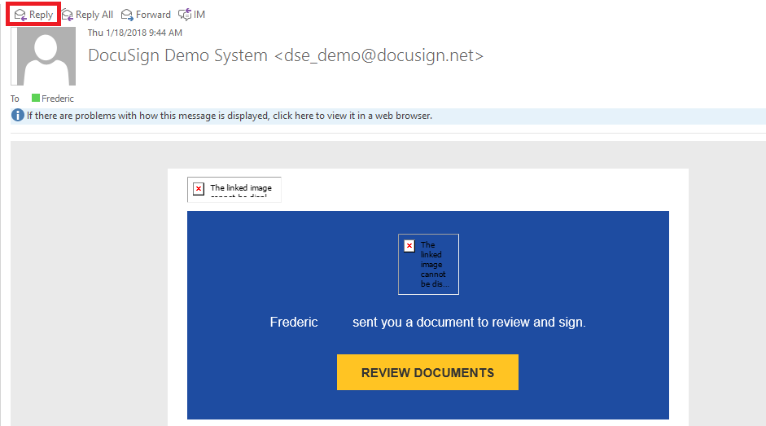
Task: Select the sender name DocuSign Demo System
Action: tap(177, 55)
